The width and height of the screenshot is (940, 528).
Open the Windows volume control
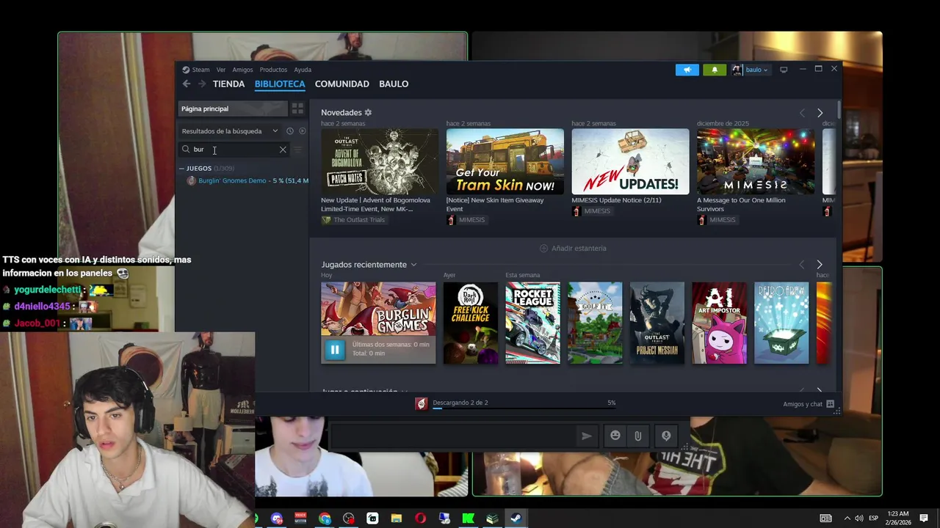pyautogui.click(x=859, y=518)
